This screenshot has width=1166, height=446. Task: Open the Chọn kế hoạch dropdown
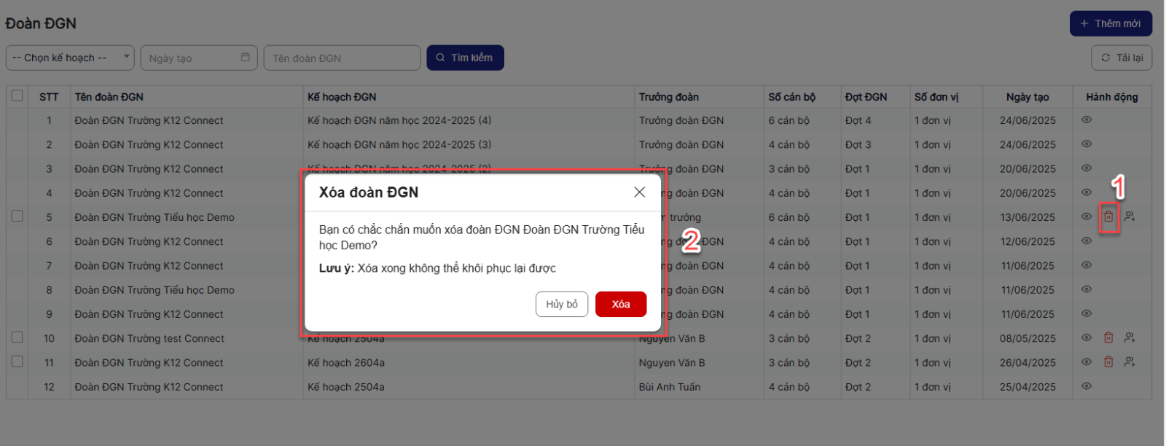[x=70, y=58]
